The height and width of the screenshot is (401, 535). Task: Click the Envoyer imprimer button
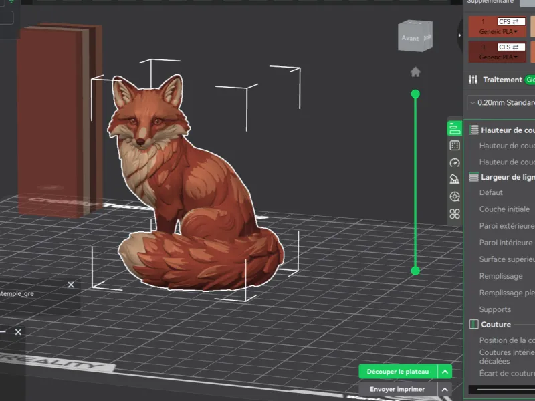pyautogui.click(x=397, y=390)
